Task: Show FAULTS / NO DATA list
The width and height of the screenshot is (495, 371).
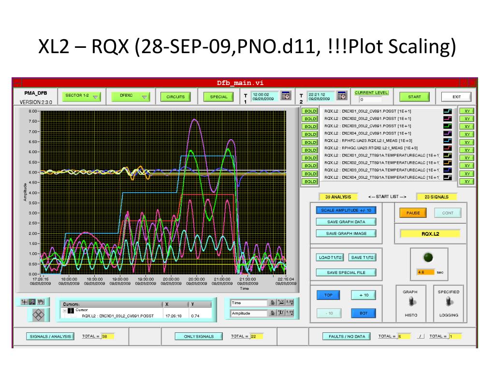Action: [x=347, y=336]
